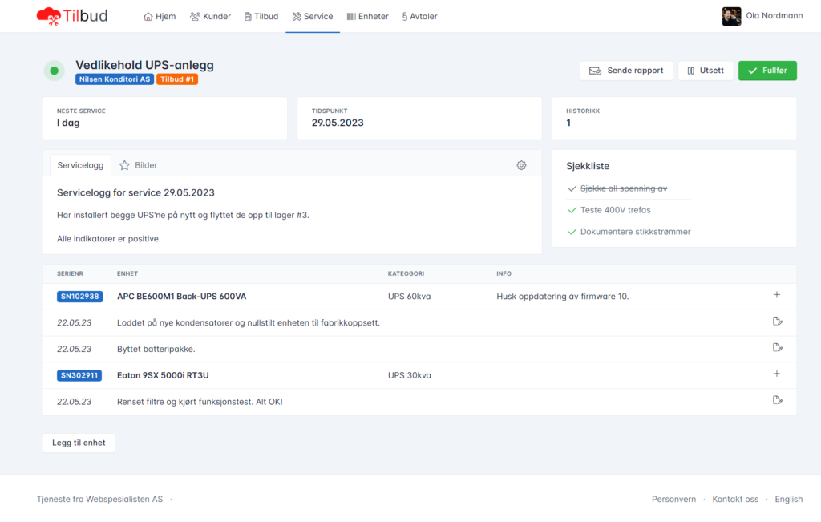Go to Enheter in the navigation
This screenshot has width=821, height=522.
pyautogui.click(x=367, y=16)
